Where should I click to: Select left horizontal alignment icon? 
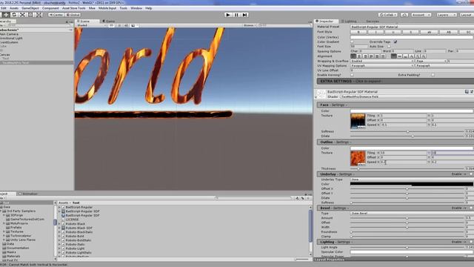pos(353,56)
